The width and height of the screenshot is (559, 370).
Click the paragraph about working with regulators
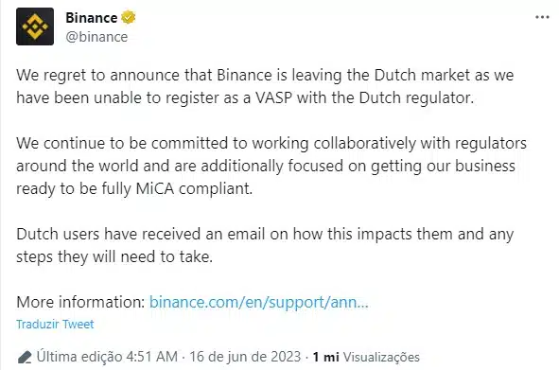271,166
